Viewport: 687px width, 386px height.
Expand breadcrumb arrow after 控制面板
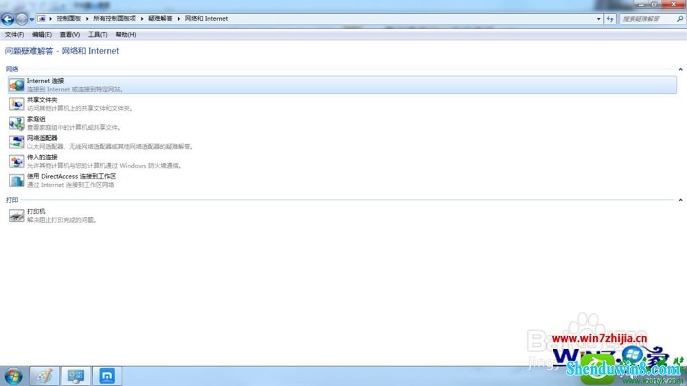point(87,19)
